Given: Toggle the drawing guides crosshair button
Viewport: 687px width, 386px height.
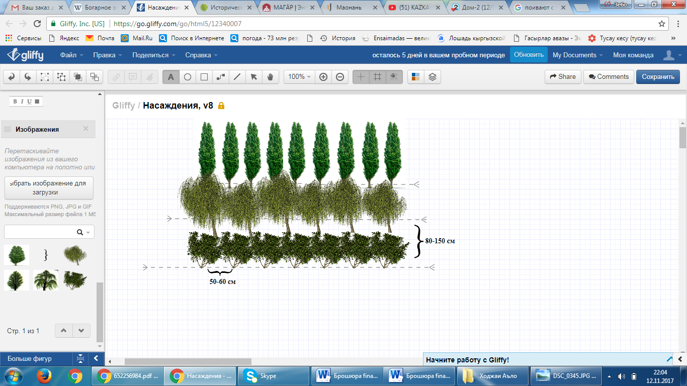Looking at the screenshot, I should pos(361,77).
